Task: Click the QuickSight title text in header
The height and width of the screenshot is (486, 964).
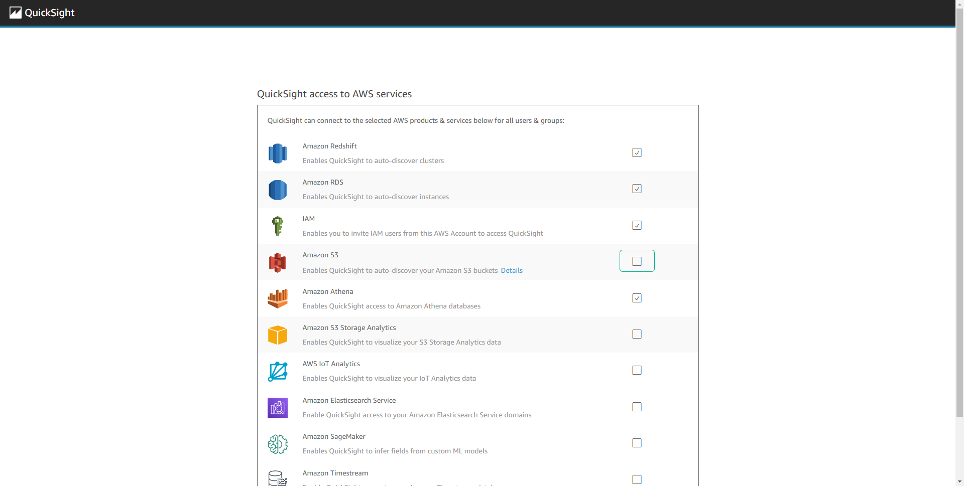Action: pos(50,13)
